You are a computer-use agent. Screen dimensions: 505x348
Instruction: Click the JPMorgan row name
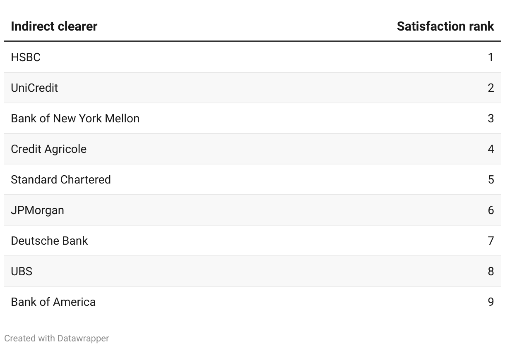(37, 210)
